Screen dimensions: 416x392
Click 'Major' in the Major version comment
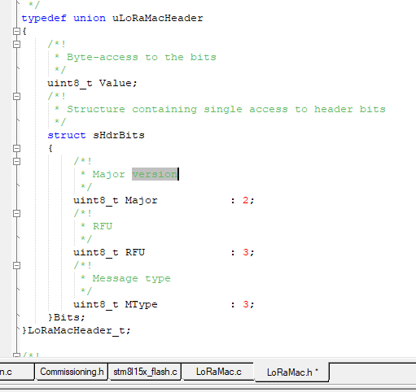108,174
